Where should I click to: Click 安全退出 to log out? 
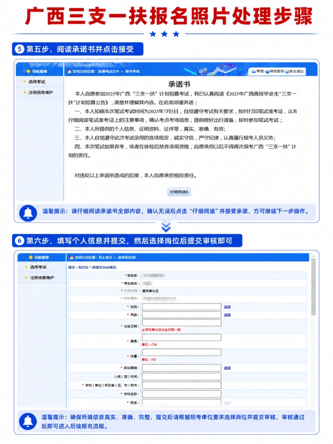(x=295, y=71)
